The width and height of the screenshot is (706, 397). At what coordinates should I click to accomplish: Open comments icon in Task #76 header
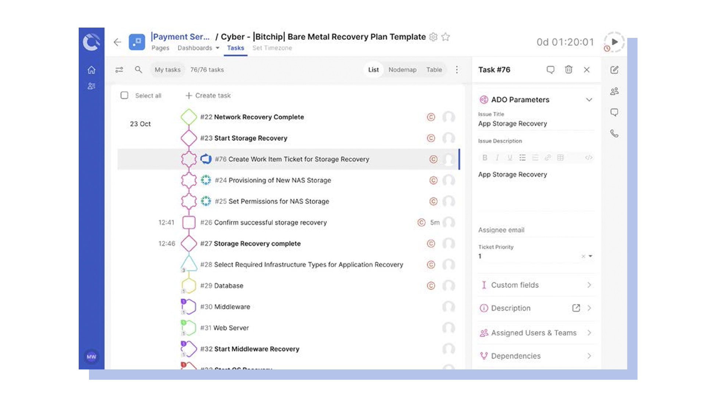click(x=550, y=70)
